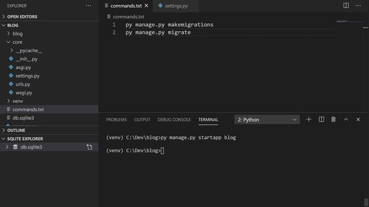
Task: Click the editor minimap preview
Action: point(349,21)
